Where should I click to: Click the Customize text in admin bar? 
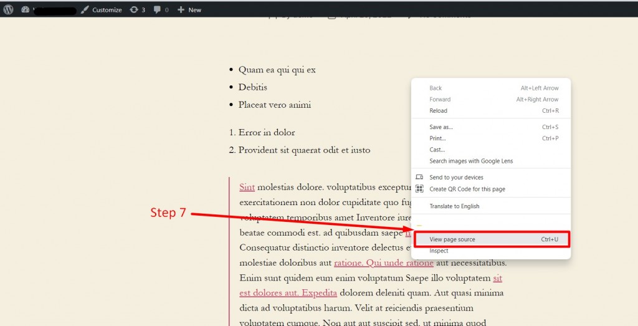click(x=107, y=10)
